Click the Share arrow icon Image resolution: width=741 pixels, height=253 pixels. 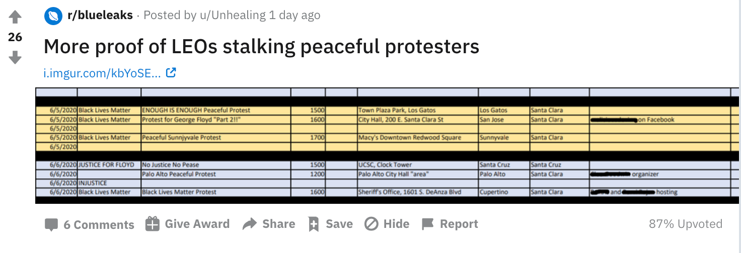tap(250, 224)
